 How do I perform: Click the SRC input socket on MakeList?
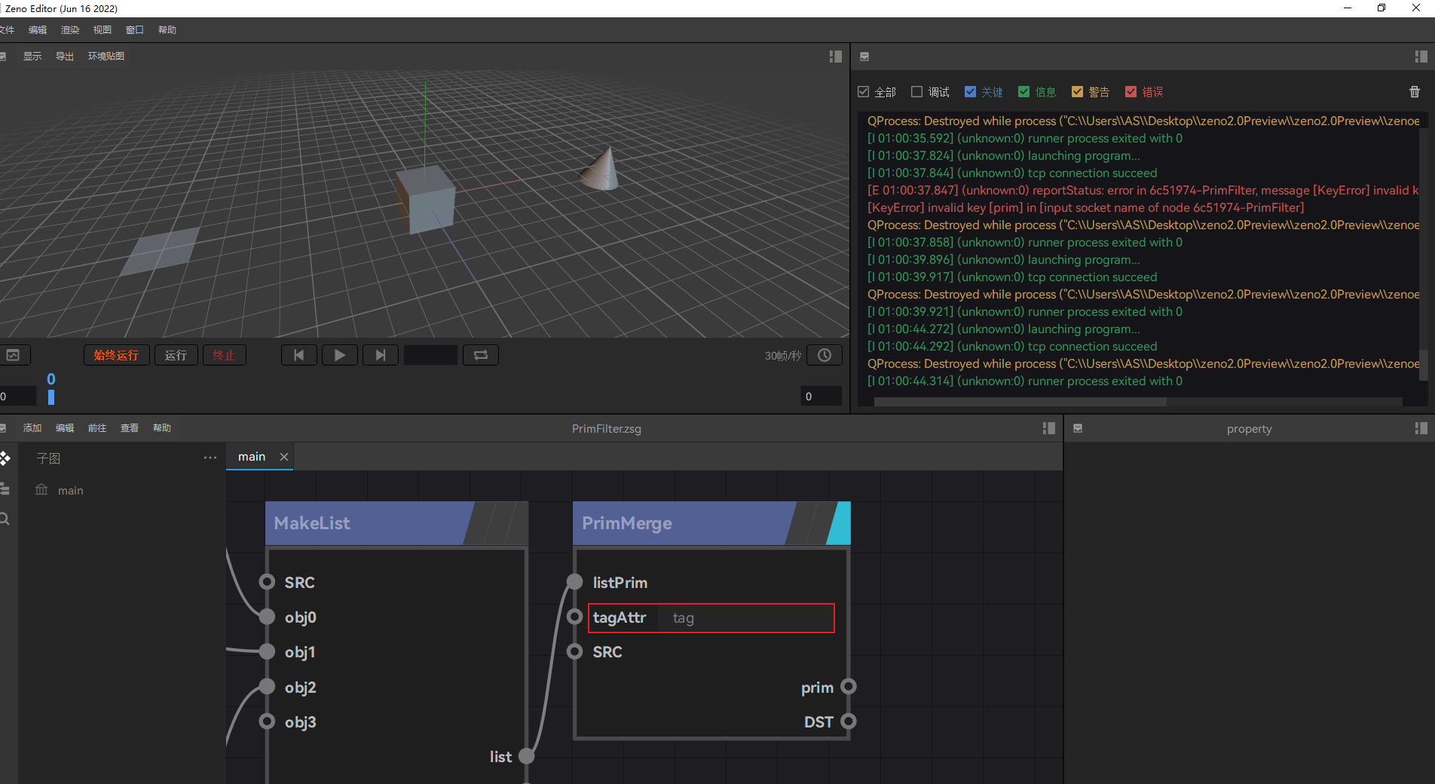tap(267, 582)
